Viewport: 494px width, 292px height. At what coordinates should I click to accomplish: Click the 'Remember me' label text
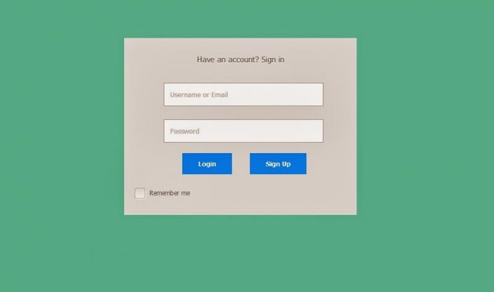(x=169, y=193)
